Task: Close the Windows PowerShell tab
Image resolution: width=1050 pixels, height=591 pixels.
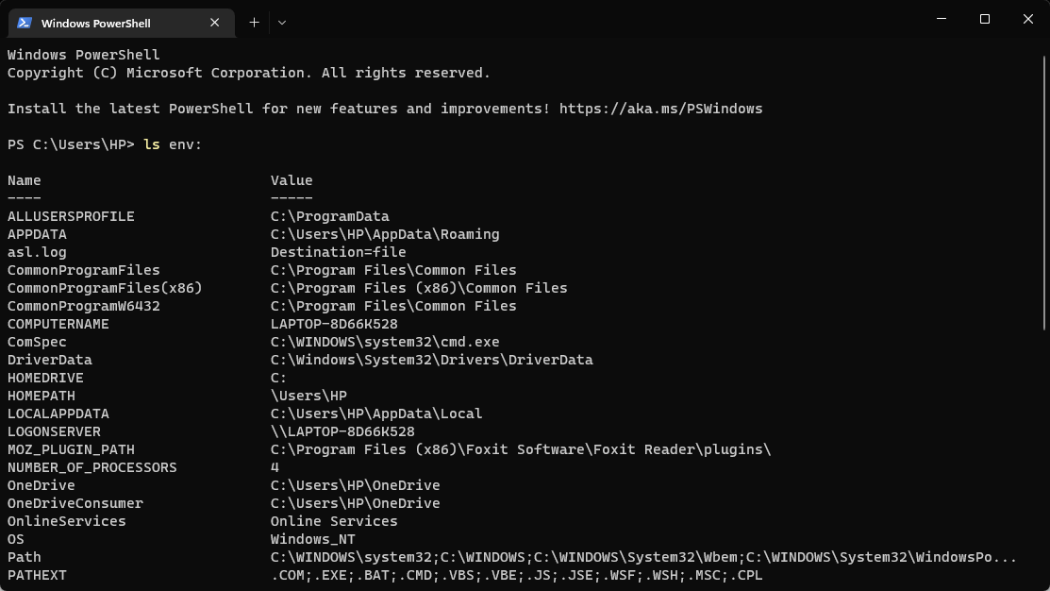Action: click(x=214, y=22)
